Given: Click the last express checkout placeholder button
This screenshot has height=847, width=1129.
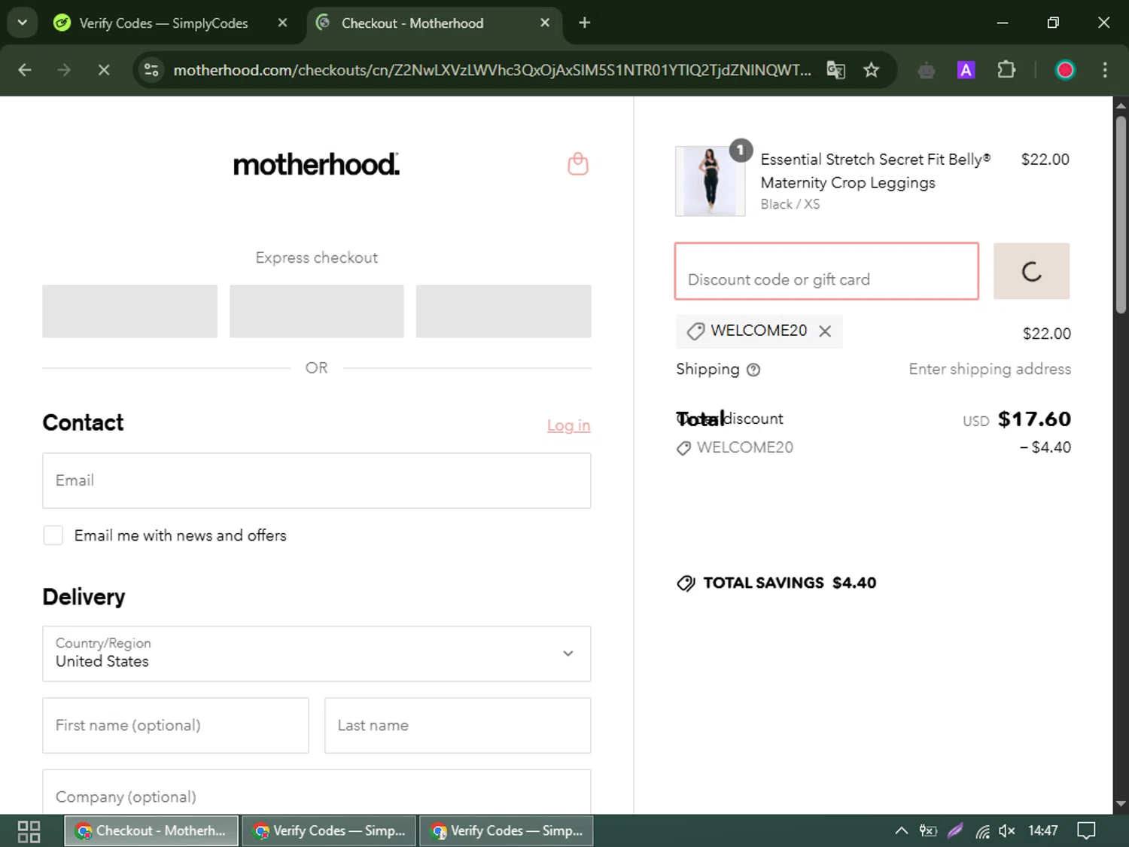Looking at the screenshot, I should click(x=504, y=311).
